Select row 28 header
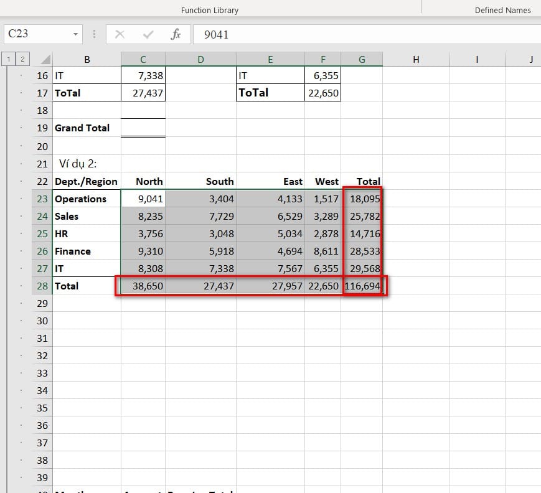 pos(42,286)
